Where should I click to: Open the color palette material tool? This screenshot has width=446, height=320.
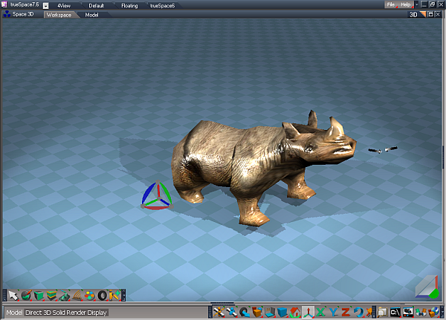click(90, 295)
